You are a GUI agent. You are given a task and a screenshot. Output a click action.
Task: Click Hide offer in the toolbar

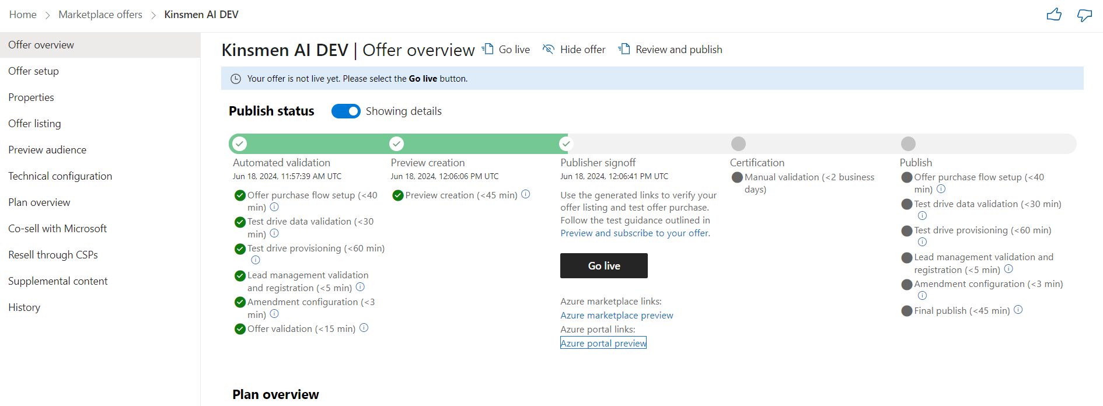574,50
